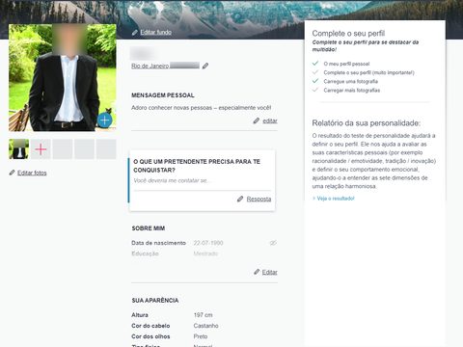Click Carregar mais fotografias checklist item
463x347 pixels.
click(352, 91)
